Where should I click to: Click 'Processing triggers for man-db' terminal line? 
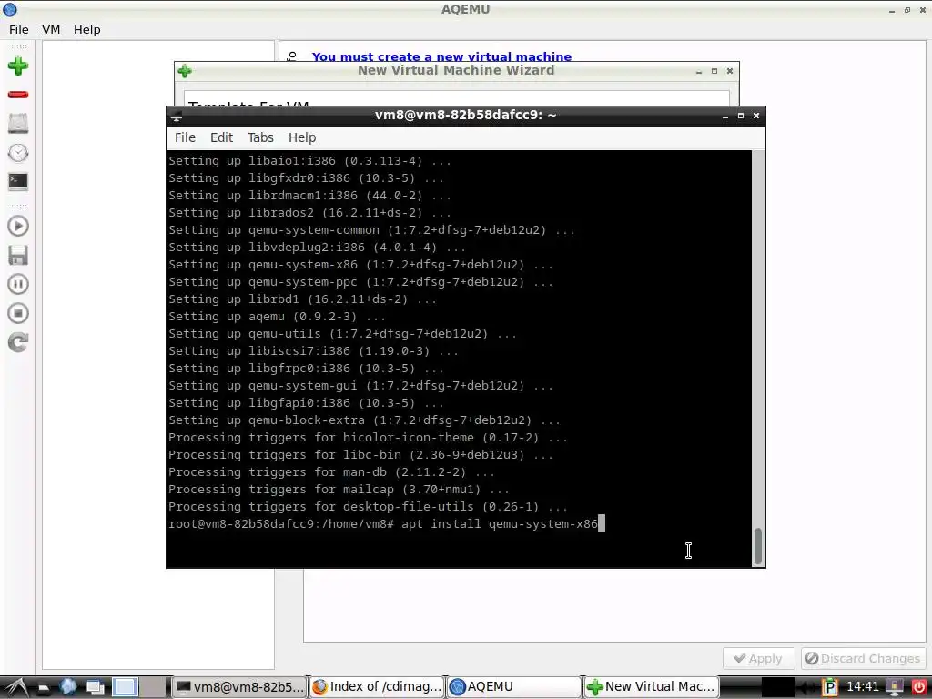331,472
